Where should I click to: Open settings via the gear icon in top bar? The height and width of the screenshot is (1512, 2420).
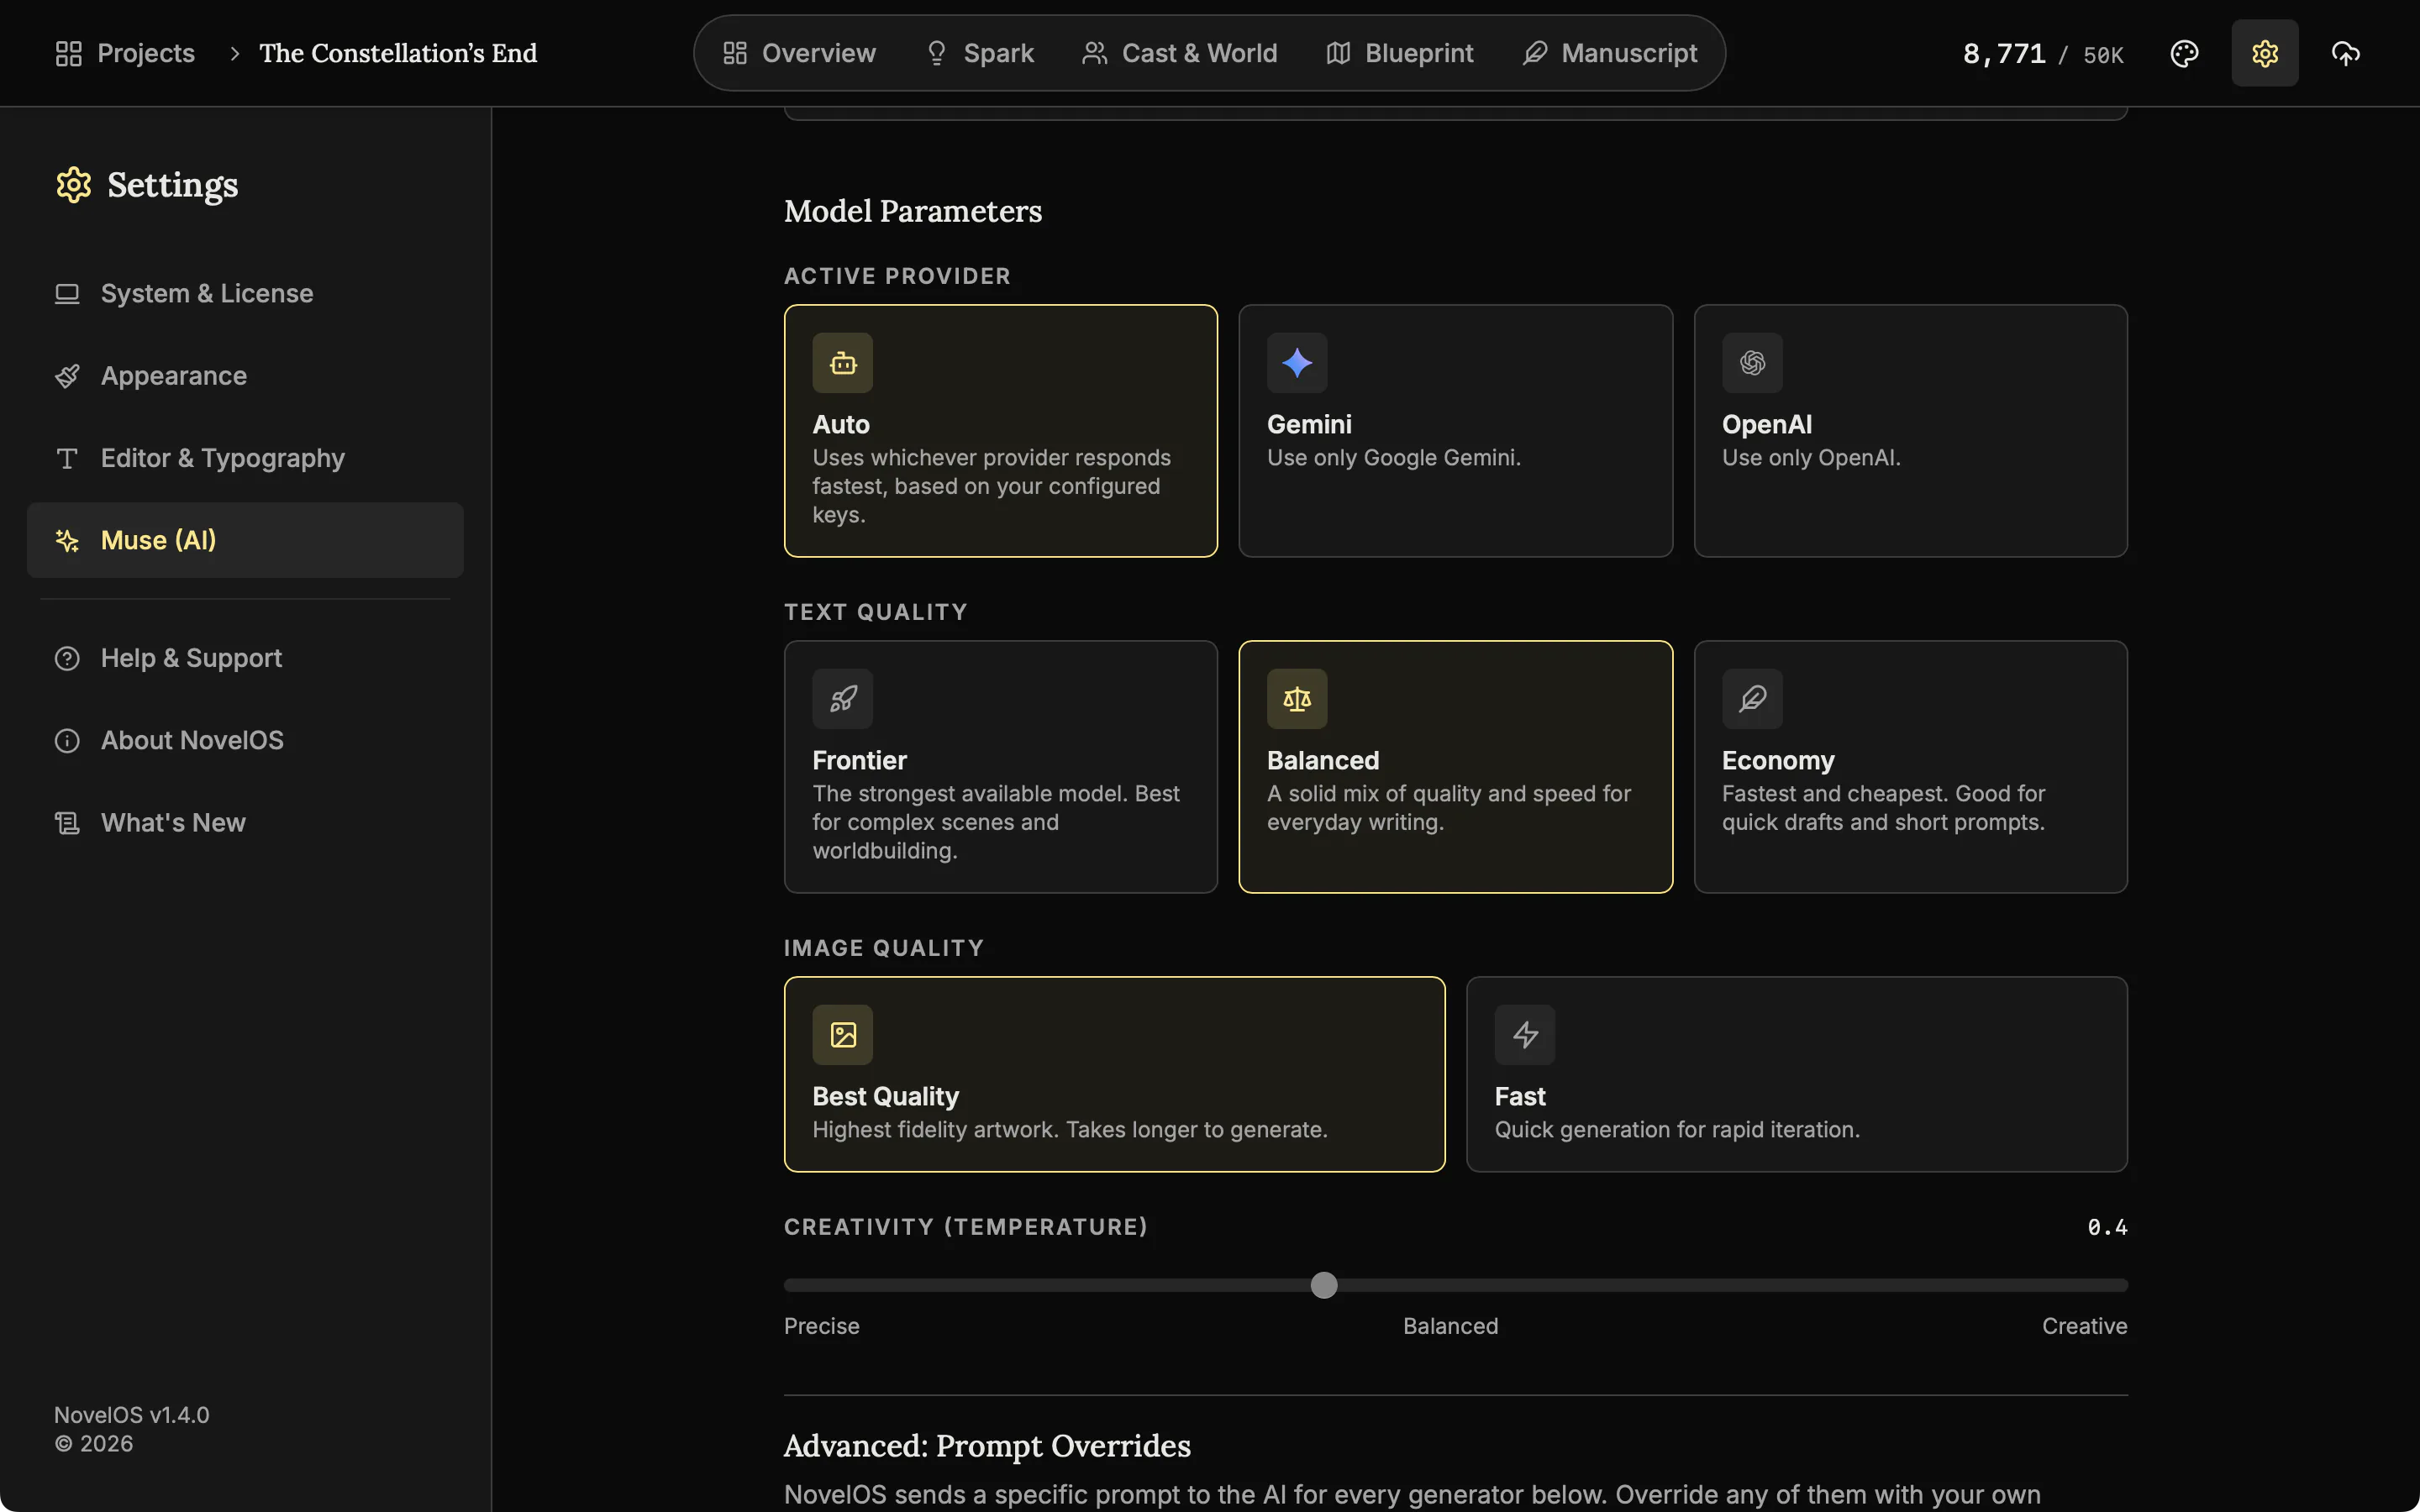2265,53
